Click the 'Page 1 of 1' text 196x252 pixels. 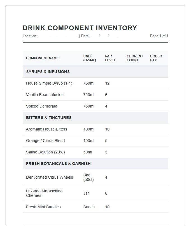click(159, 36)
